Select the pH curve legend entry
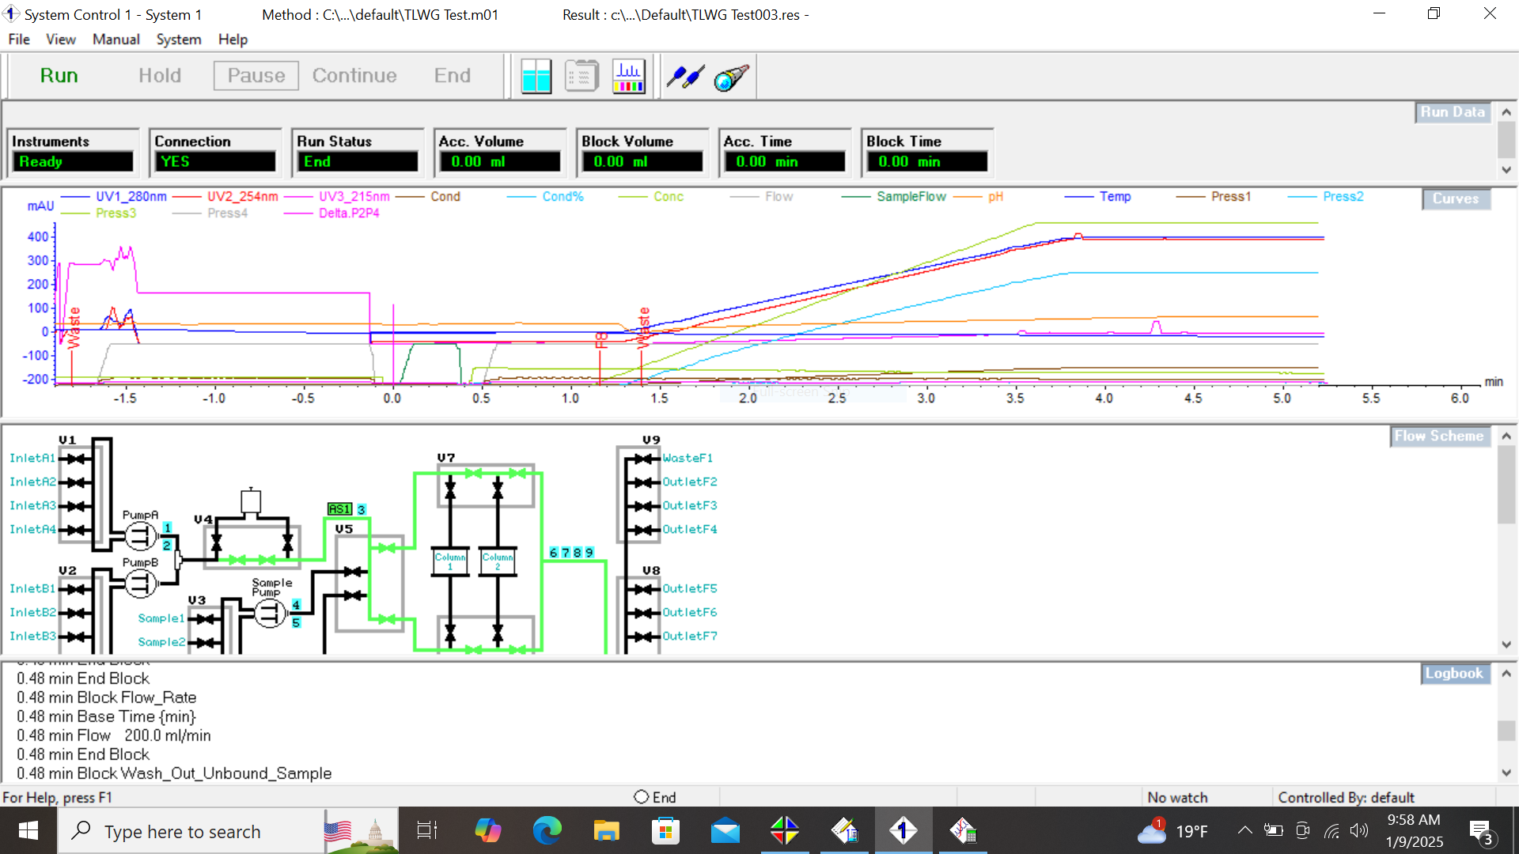 tap(995, 197)
